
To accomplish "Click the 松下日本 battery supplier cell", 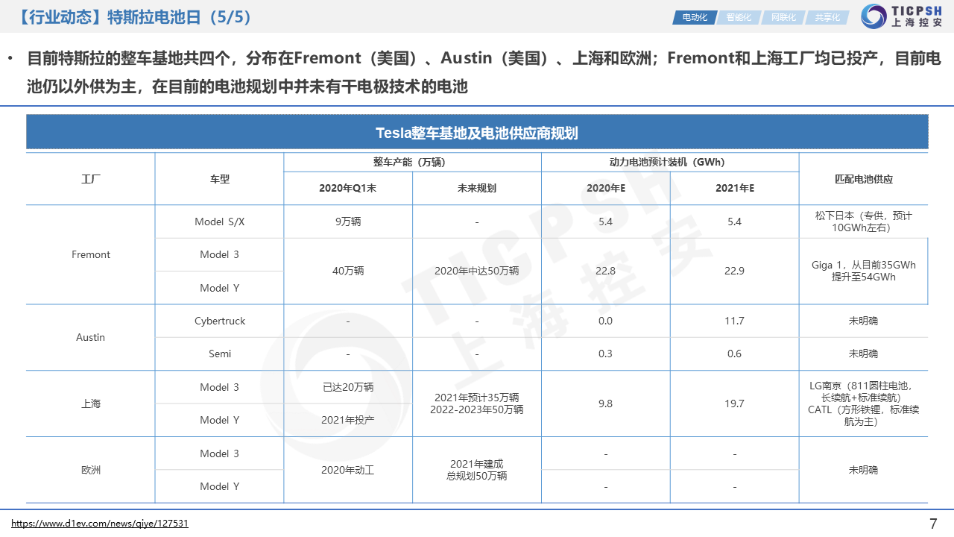I will pos(863,222).
